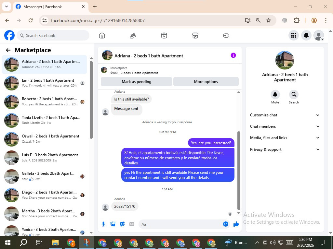Open the browser zoom magnifier icon
Viewport: 333px width, 249px height.
[x=258, y=20]
